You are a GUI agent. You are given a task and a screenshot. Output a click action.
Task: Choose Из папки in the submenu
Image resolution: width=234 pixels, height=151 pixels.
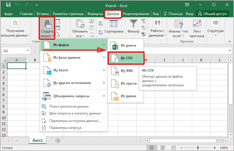[x=126, y=96]
